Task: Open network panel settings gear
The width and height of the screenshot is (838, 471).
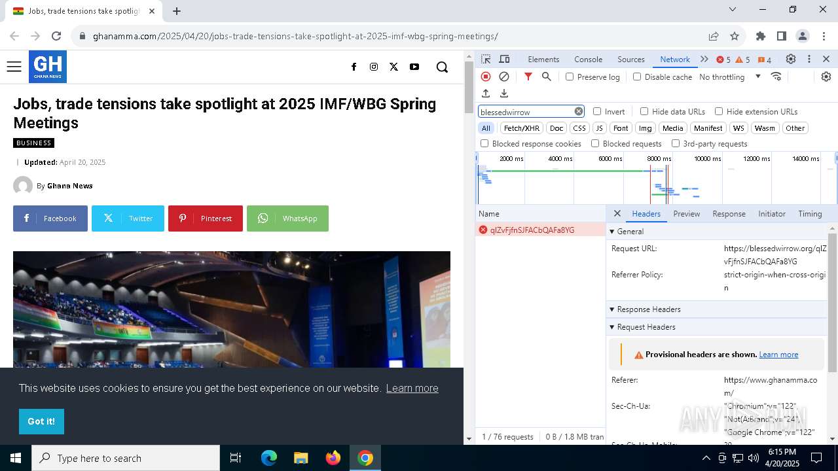Action: pyautogui.click(x=826, y=77)
